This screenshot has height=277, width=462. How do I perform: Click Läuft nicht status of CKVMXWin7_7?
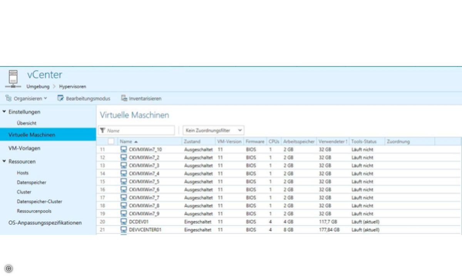point(362,198)
